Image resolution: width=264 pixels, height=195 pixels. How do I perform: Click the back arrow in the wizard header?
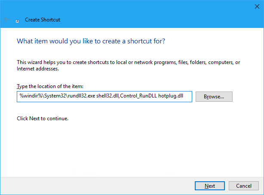click(6, 19)
